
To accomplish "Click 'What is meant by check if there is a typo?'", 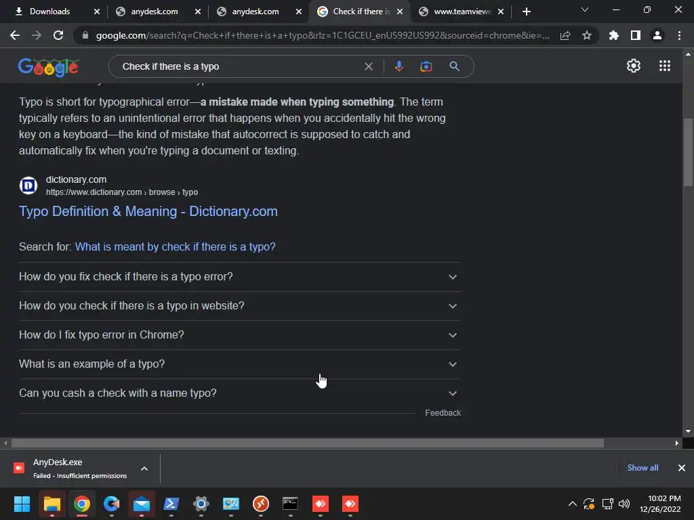I will click(x=176, y=246).
